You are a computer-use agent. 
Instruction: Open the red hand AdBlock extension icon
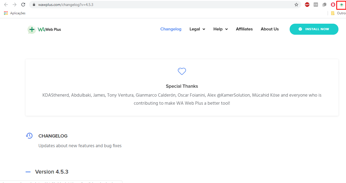pyautogui.click(x=333, y=5)
